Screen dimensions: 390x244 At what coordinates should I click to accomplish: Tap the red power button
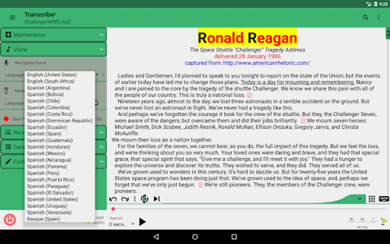pyautogui.click(x=10, y=220)
